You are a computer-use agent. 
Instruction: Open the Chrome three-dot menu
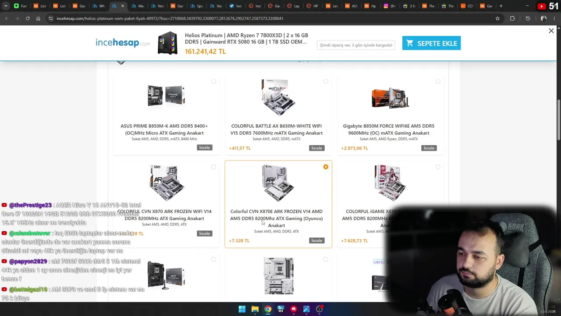tap(554, 18)
